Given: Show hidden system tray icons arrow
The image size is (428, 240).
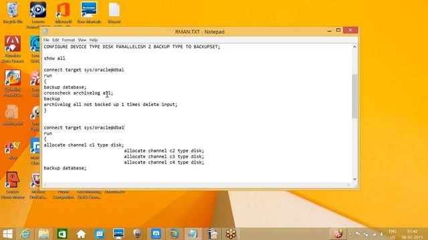Looking at the screenshot, I should coord(350,234).
